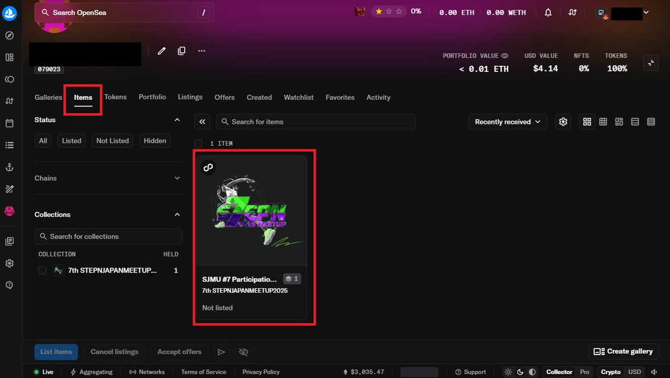Switch to Pro mode
The width and height of the screenshot is (670, 378).
click(585, 372)
